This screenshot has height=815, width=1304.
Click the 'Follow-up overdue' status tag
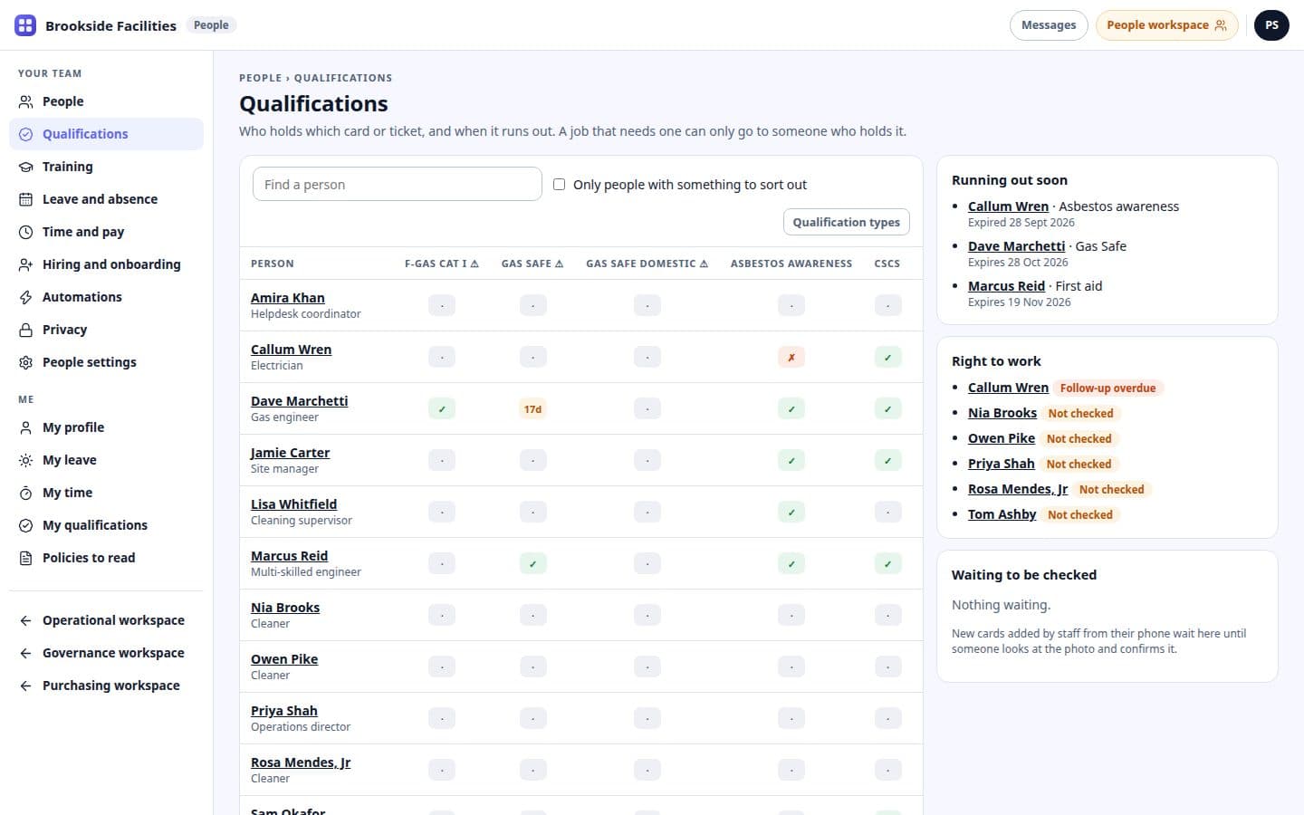tap(1107, 388)
